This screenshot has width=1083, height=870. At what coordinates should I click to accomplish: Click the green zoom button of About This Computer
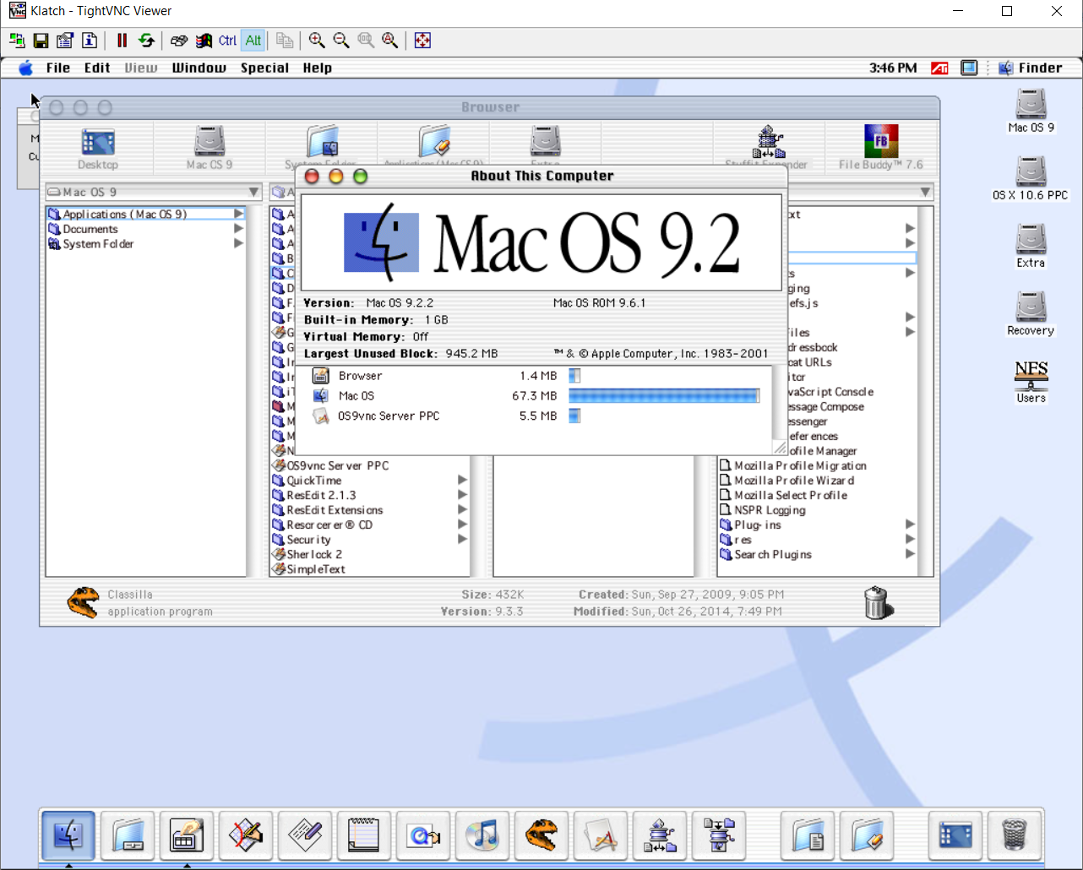pos(360,176)
